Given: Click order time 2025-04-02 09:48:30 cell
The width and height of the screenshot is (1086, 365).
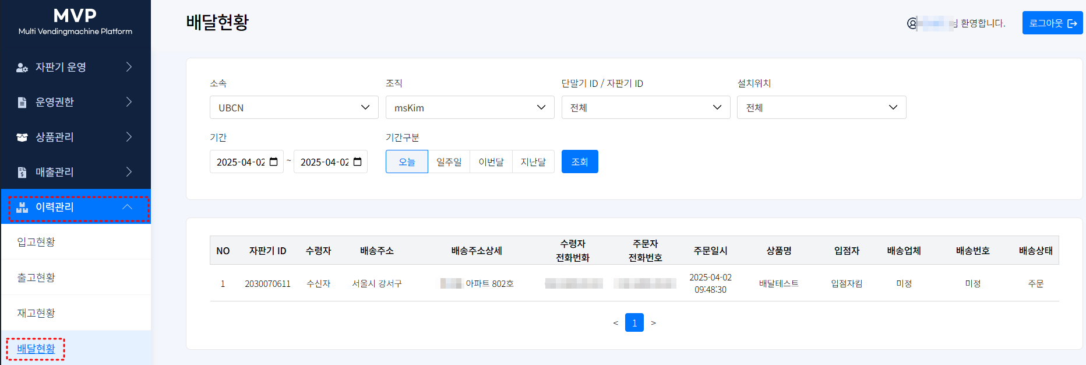Looking at the screenshot, I should coord(710,283).
